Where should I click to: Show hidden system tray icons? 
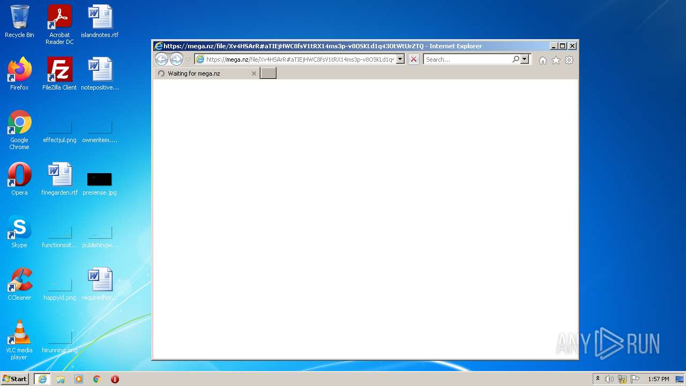(598, 379)
